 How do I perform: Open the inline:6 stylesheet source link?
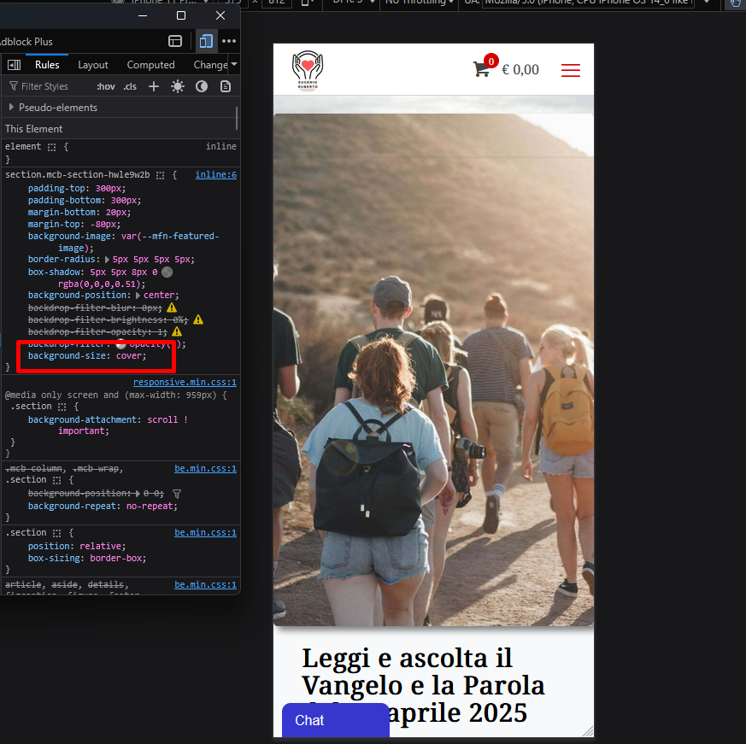tap(215, 175)
